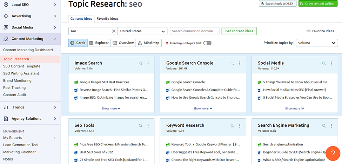342x164 pixels.
Task: Select the Overview view
Action: click(123, 43)
